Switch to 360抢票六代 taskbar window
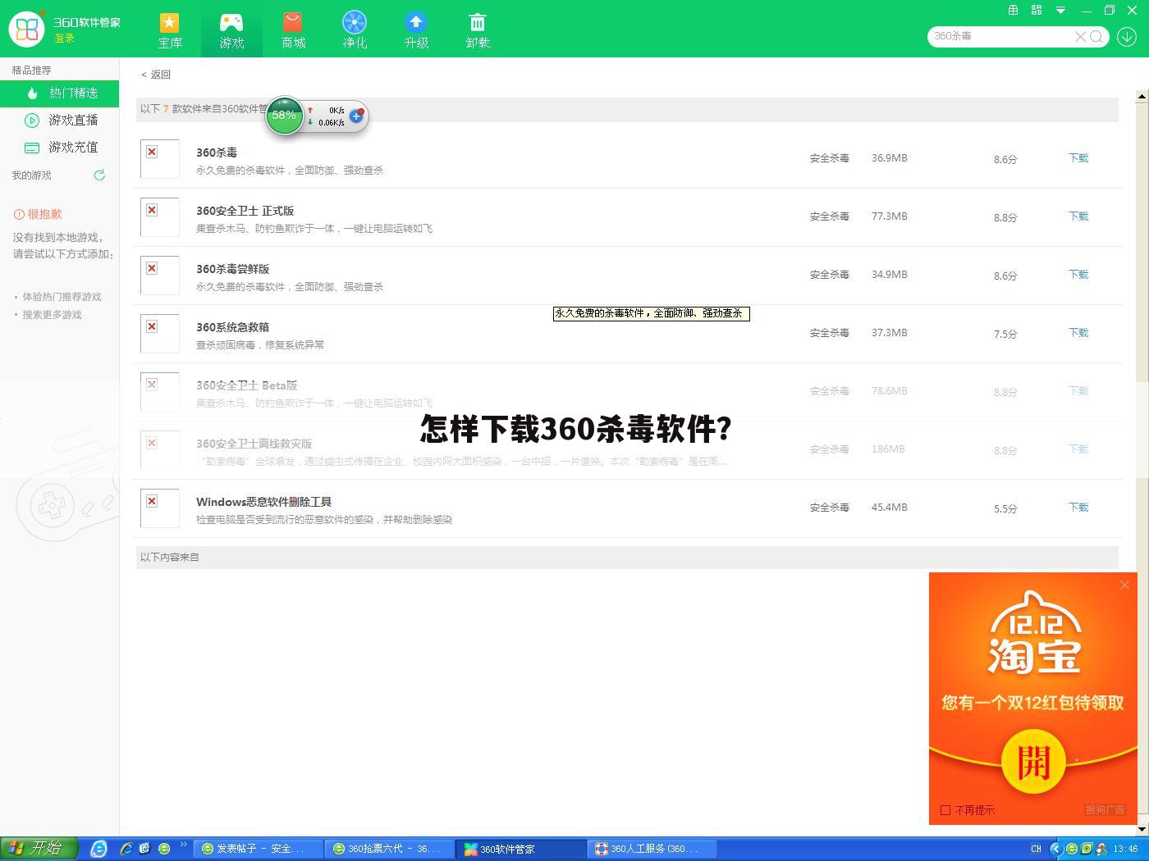Screen dimensions: 1149x861 tap(389, 849)
